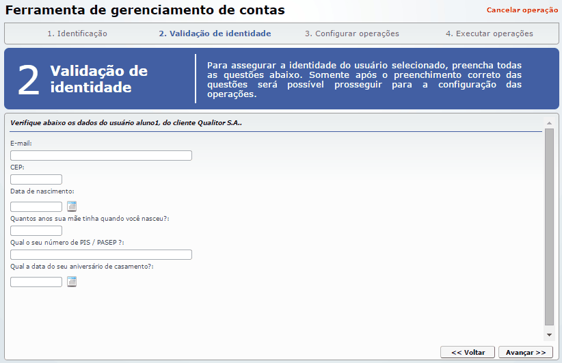This screenshot has width=562, height=363.
Task: Click into the CEP field
Action: point(36,180)
